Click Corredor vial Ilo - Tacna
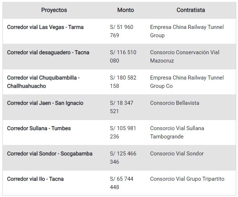Screen dimensions: 238x197 [x=35, y=179]
